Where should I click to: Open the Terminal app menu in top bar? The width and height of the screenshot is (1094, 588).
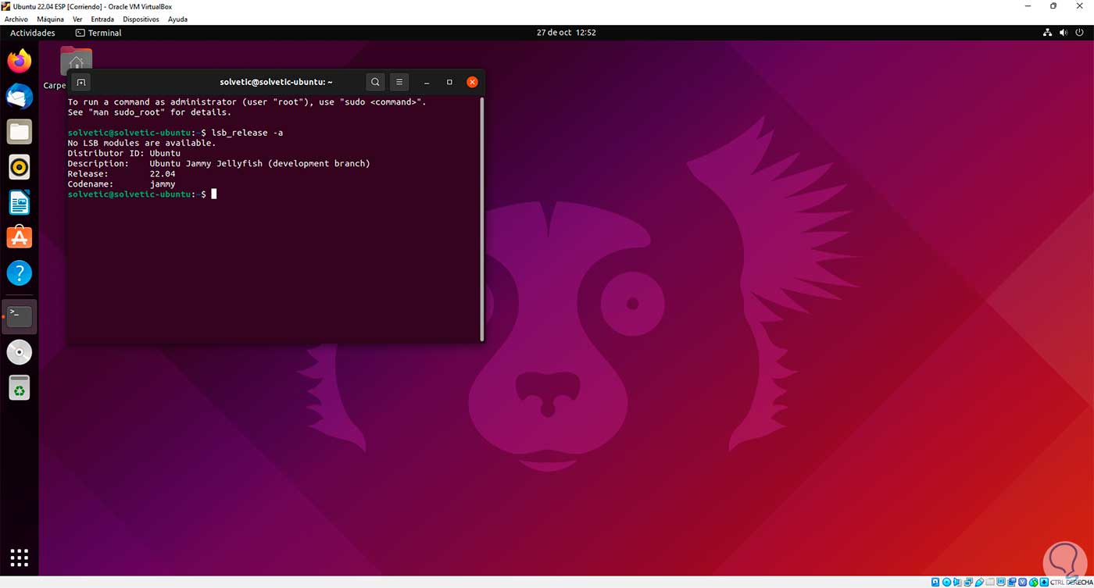[98, 33]
